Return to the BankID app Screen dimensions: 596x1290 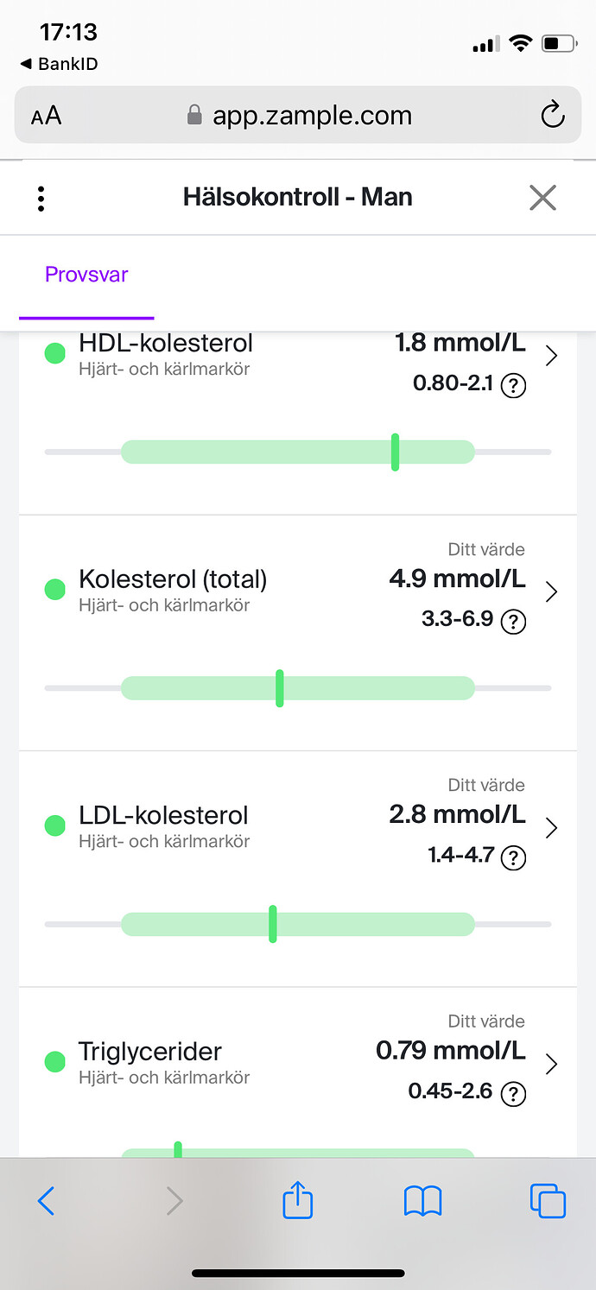[59, 65]
